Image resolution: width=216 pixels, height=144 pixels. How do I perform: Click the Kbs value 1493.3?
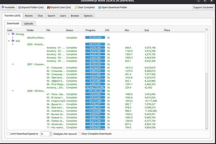pos(129,58)
